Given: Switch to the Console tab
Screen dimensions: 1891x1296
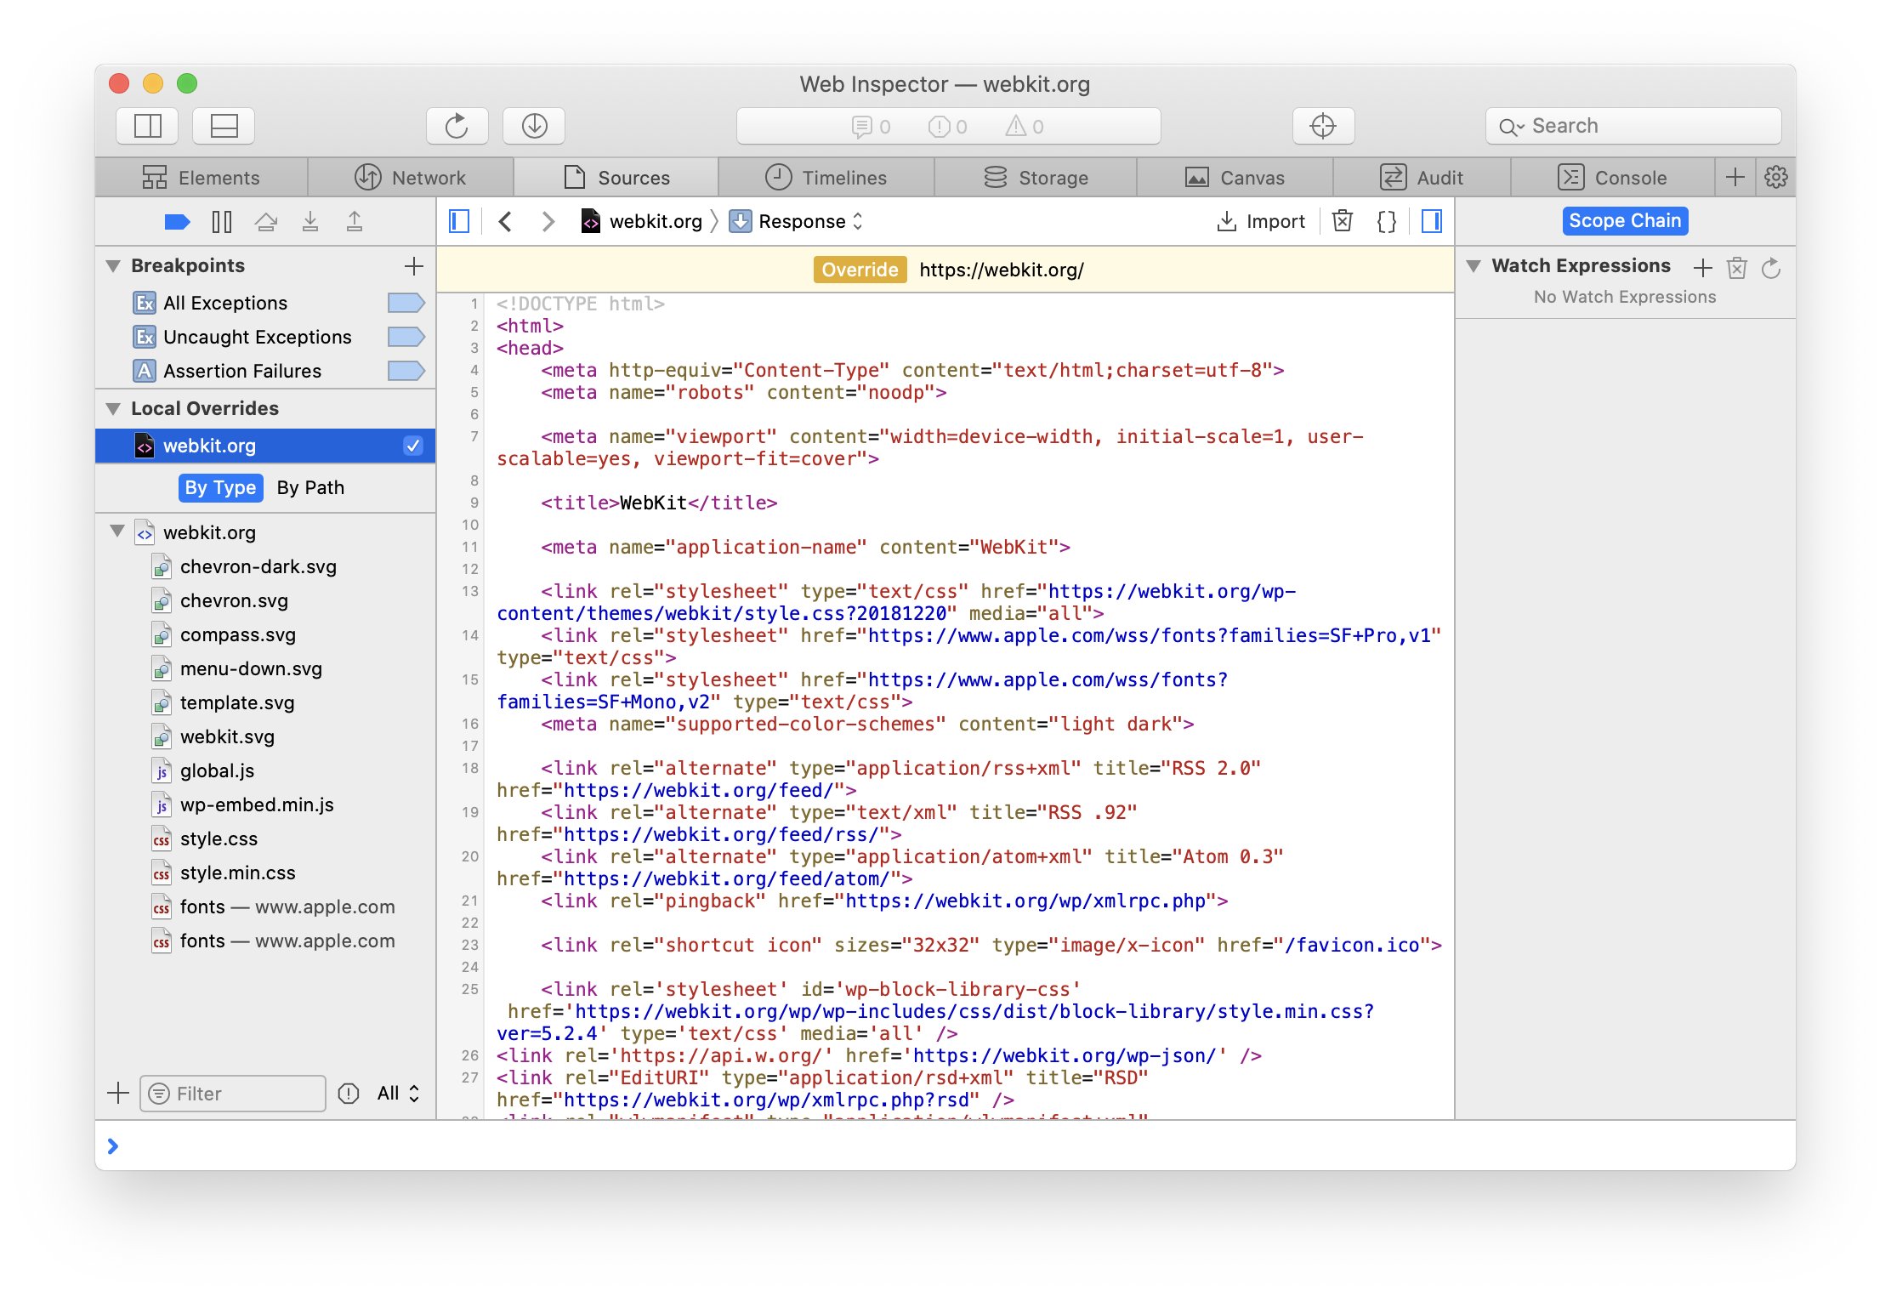Looking at the screenshot, I should click(x=1612, y=178).
